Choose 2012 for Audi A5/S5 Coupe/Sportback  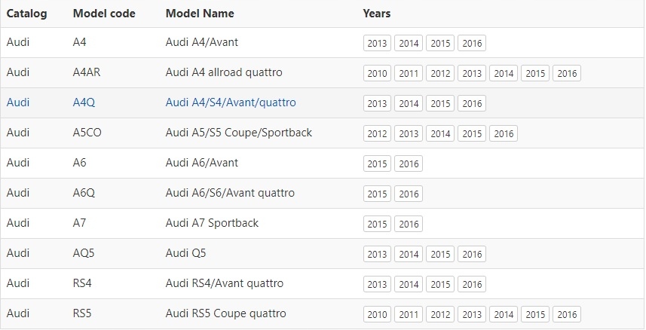[x=377, y=134]
